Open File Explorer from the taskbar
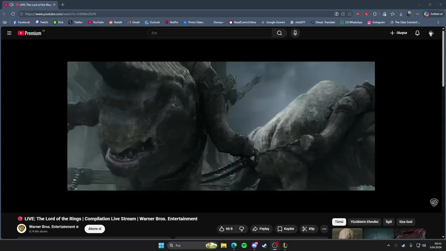The height and width of the screenshot is (251, 446). (224, 245)
